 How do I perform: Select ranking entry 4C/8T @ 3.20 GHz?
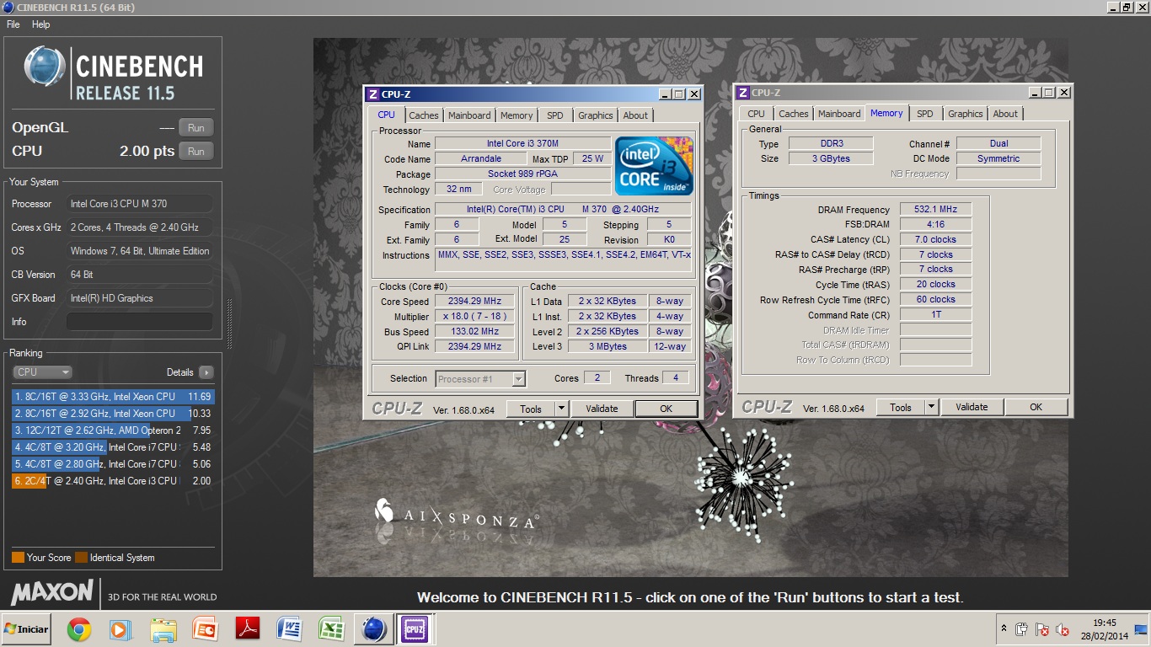tap(113, 447)
